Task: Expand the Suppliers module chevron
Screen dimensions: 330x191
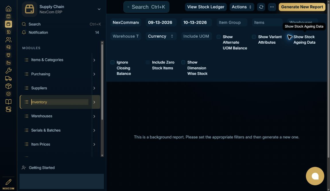Action: (x=94, y=88)
